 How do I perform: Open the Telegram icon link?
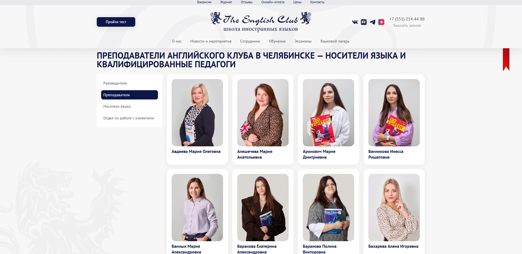pyautogui.click(x=373, y=22)
